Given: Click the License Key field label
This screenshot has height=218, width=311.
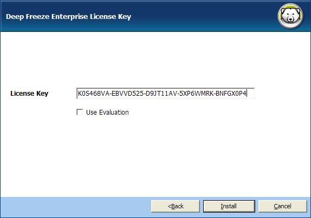Looking at the screenshot, I should [29, 93].
